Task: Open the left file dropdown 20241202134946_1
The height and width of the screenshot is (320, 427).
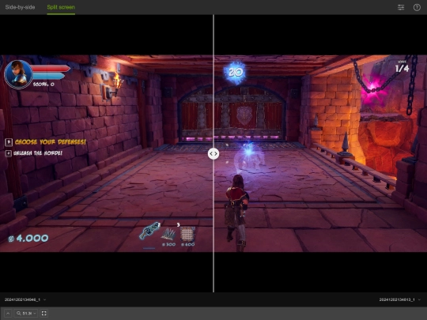Action: click(x=25, y=299)
